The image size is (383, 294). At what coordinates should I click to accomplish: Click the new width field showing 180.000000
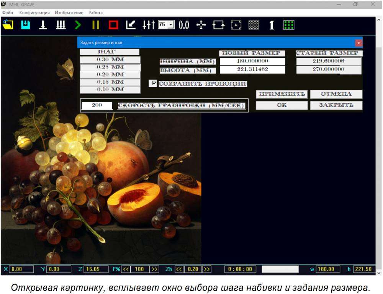(252, 61)
